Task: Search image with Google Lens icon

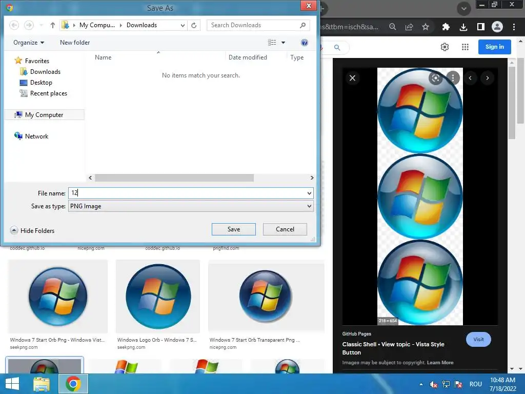Action: [x=436, y=78]
